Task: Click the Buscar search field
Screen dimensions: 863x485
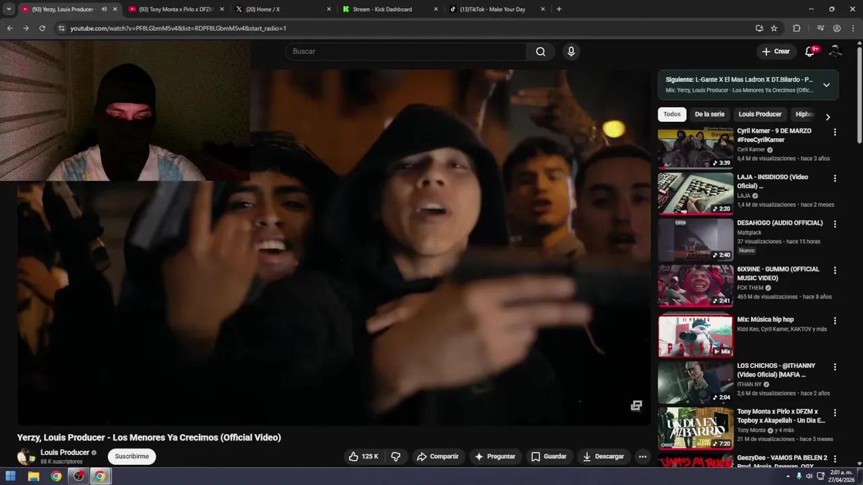Action: click(407, 51)
